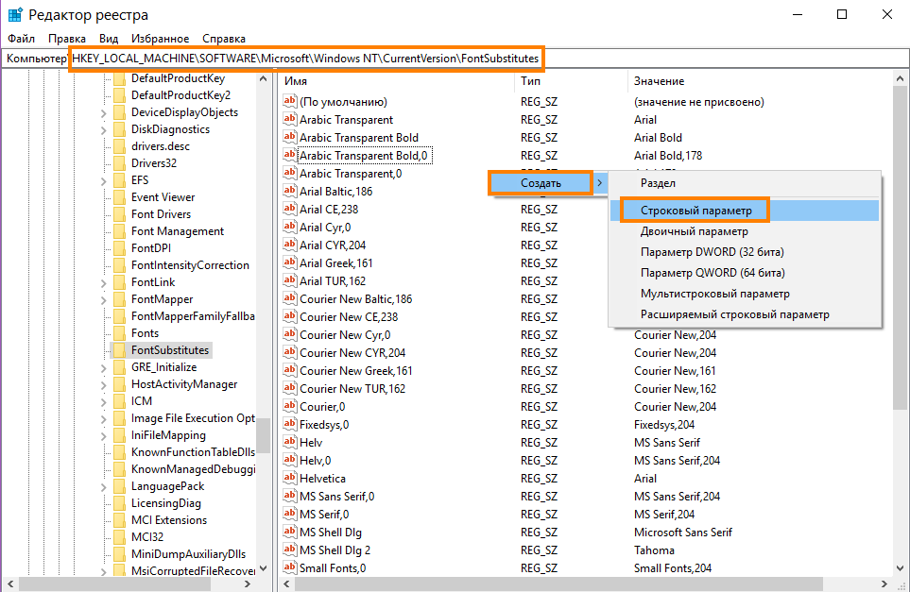910x592 pixels.
Task: Click the ab icon beside Helvetica
Action: point(289,479)
